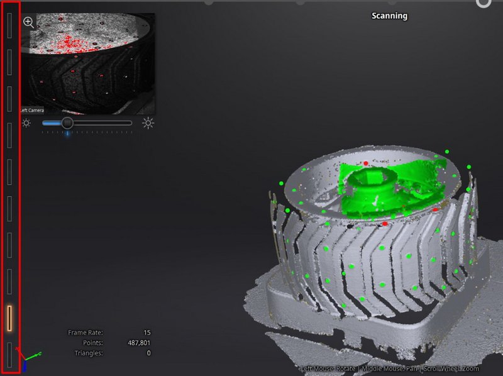Click the magnifier zoom icon on camera preview
Image resolution: width=503 pixels, height=376 pixels.
click(x=28, y=22)
